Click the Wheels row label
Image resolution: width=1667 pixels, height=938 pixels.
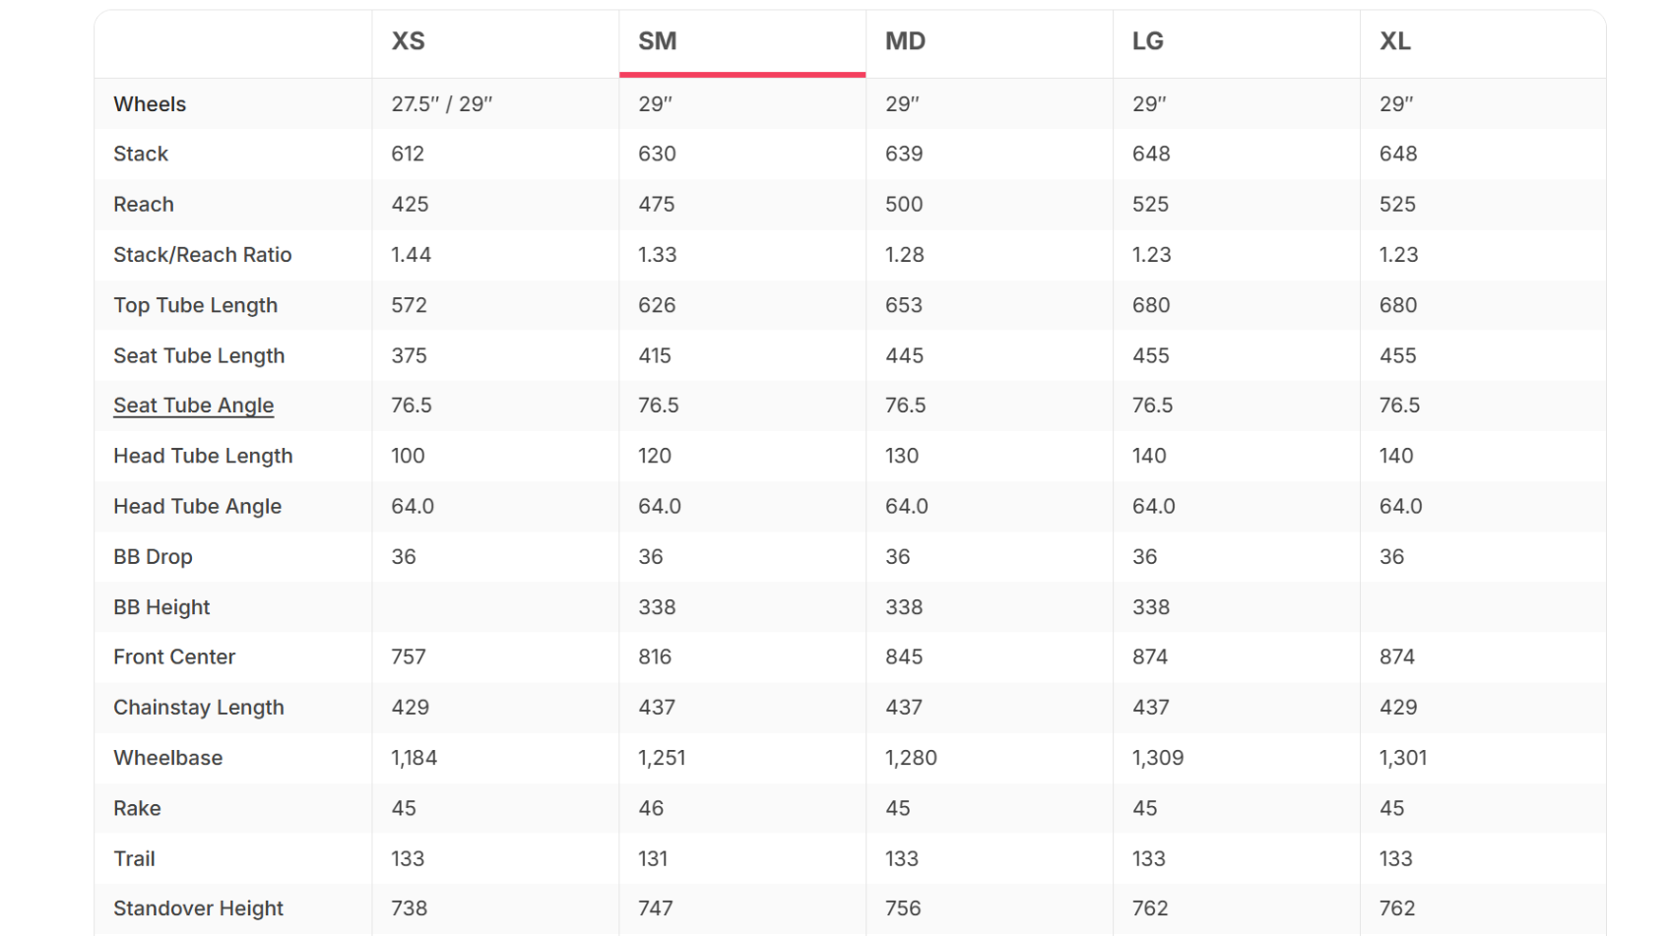point(150,104)
